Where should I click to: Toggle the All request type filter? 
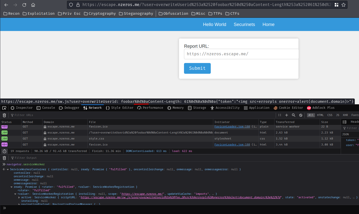click(x=311, y=115)
